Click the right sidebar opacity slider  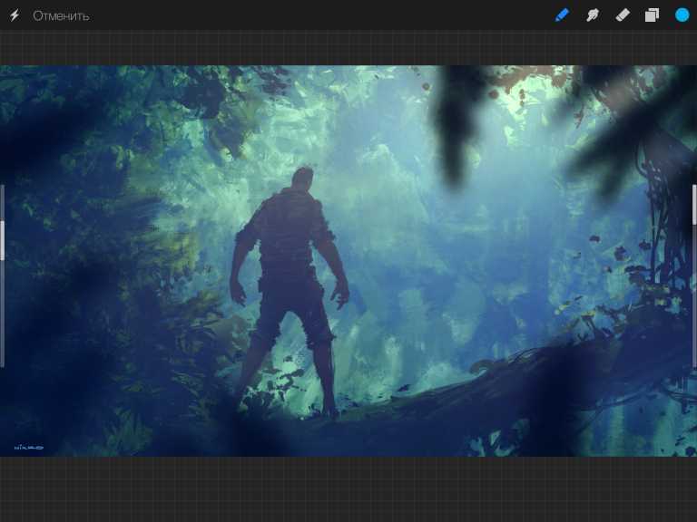point(694,276)
